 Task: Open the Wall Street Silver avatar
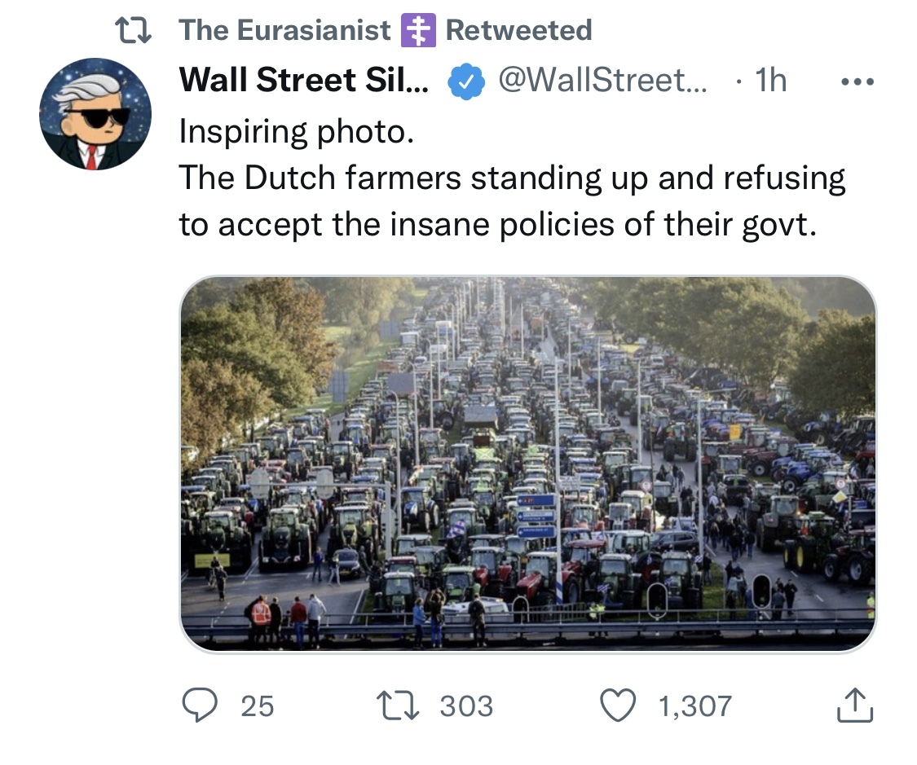[x=95, y=114]
